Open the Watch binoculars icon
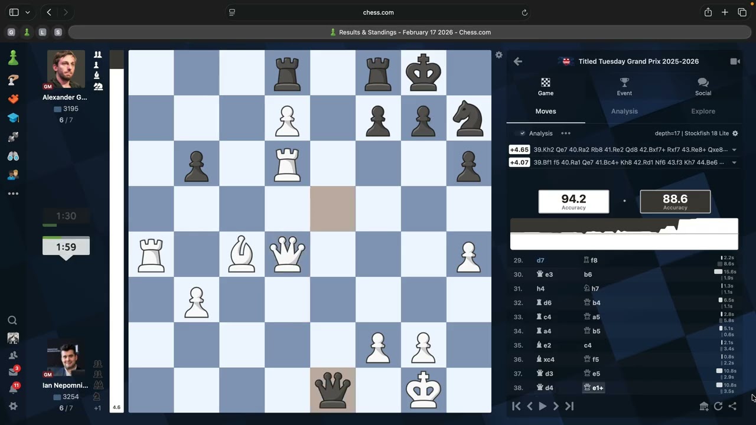The width and height of the screenshot is (756, 425). tap(13, 156)
